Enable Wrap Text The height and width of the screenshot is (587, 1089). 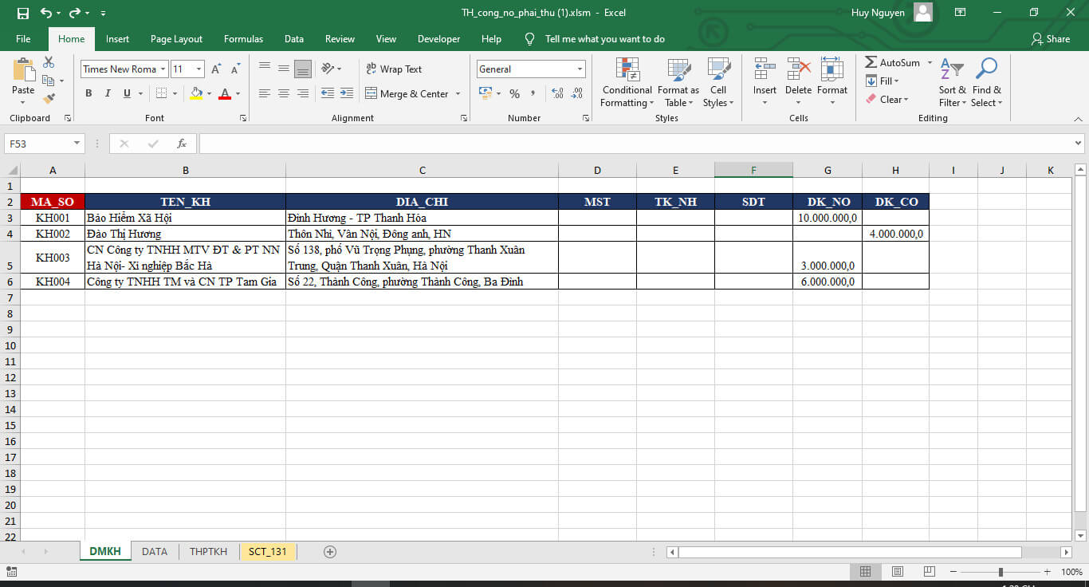pos(396,69)
